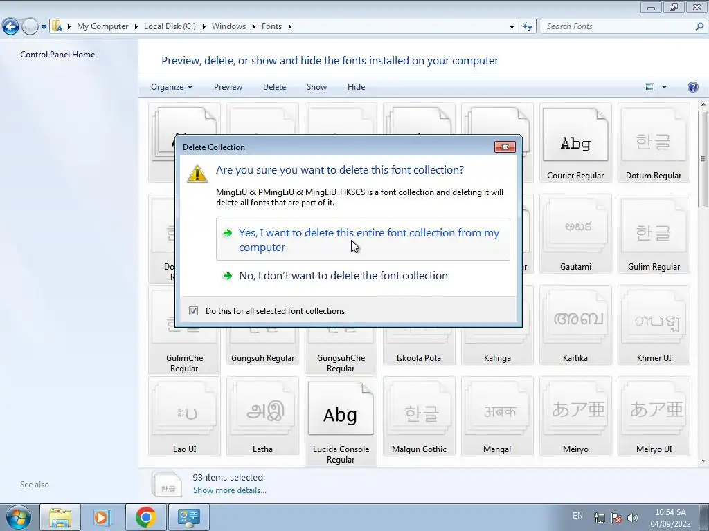This screenshot has height=531, width=709.
Task: Go to Windows breadcrumb
Action: [228, 26]
